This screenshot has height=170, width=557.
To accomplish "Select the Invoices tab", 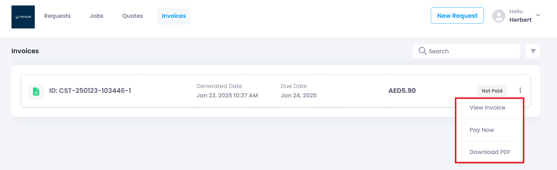I will click(x=174, y=16).
